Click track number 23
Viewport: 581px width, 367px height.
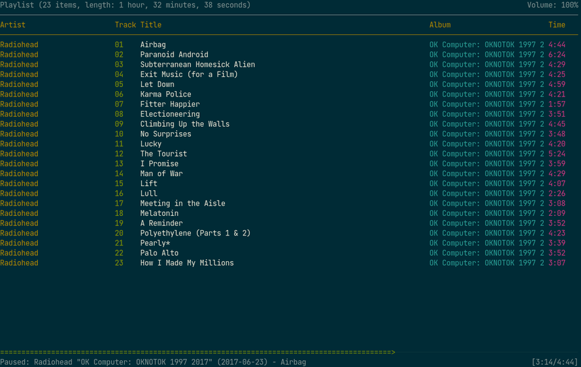(119, 263)
